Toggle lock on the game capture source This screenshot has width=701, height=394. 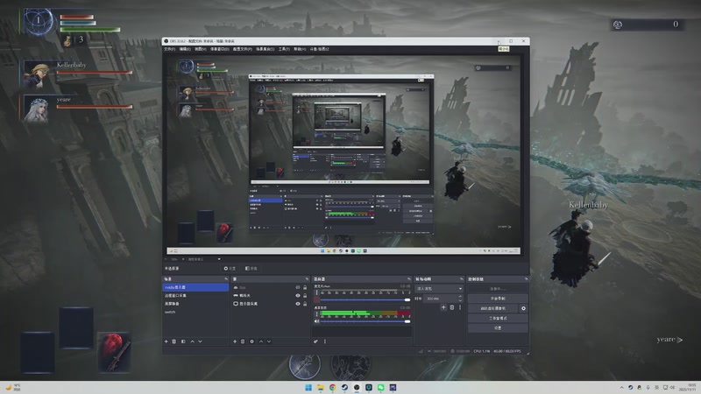(305, 295)
